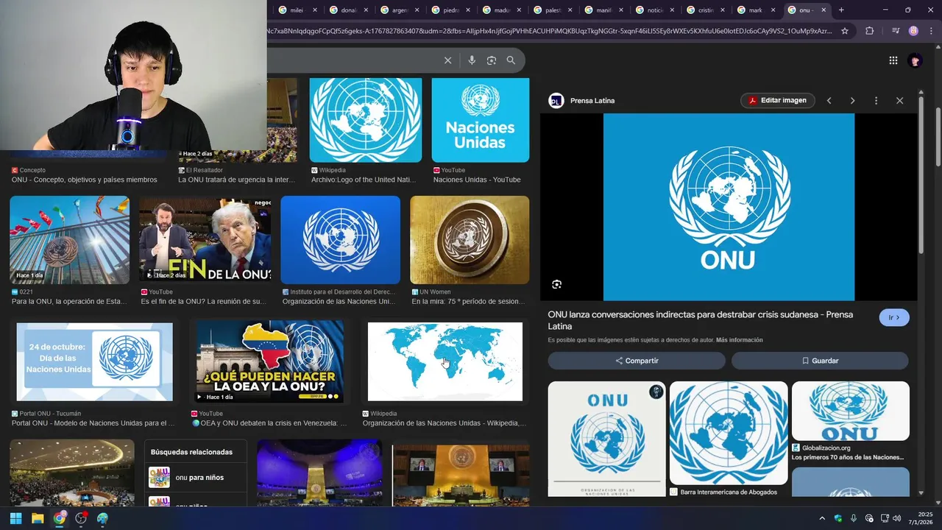
Task: Open the Más información link
Action: coord(739,340)
